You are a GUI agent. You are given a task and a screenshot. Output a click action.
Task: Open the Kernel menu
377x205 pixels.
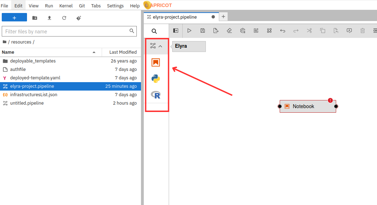(66, 6)
